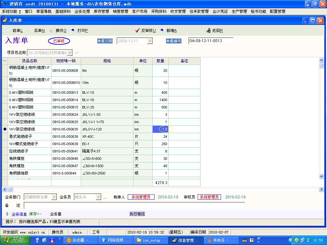Click the green refresh icon beside 业务信息
This screenshot has width=327, height=245.
[x=7, y=214]
